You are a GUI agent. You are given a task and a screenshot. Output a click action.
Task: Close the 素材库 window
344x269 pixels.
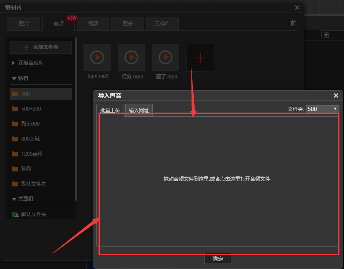[297, 8]
